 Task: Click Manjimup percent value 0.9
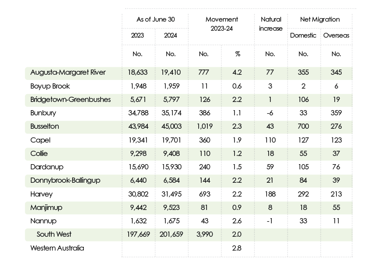tap(237, 207)
